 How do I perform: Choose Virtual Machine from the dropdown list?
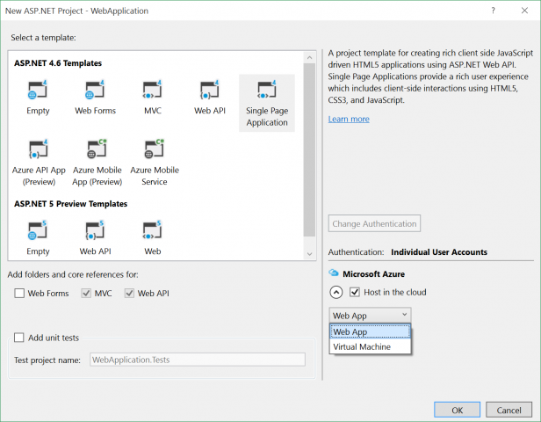370,346
